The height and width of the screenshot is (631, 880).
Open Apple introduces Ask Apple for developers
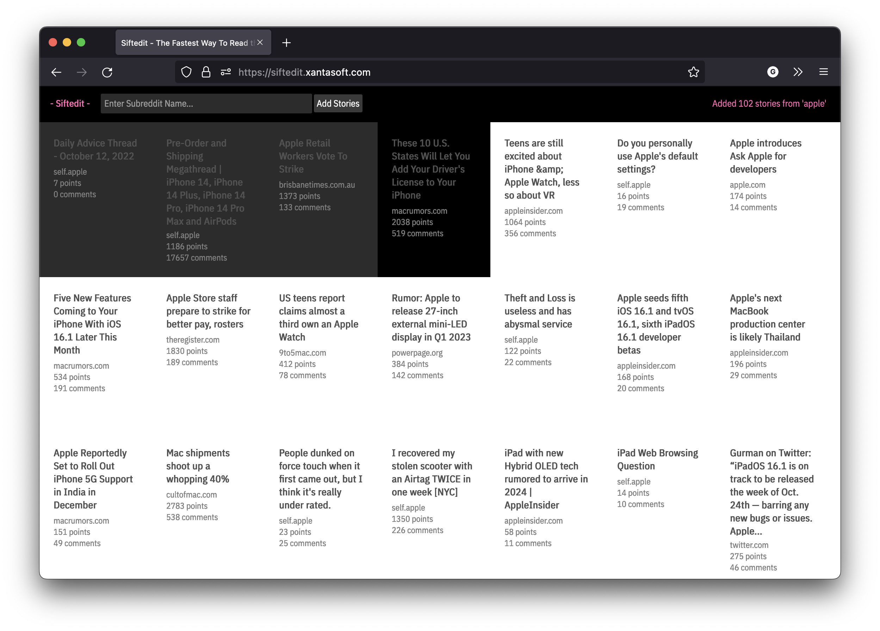[765, 156]
